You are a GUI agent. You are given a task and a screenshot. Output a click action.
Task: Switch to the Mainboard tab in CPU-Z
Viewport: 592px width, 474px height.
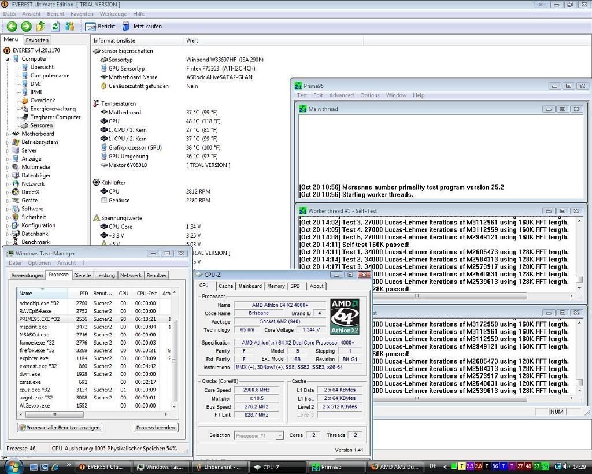pyautogui.click(x=250, y=286)
